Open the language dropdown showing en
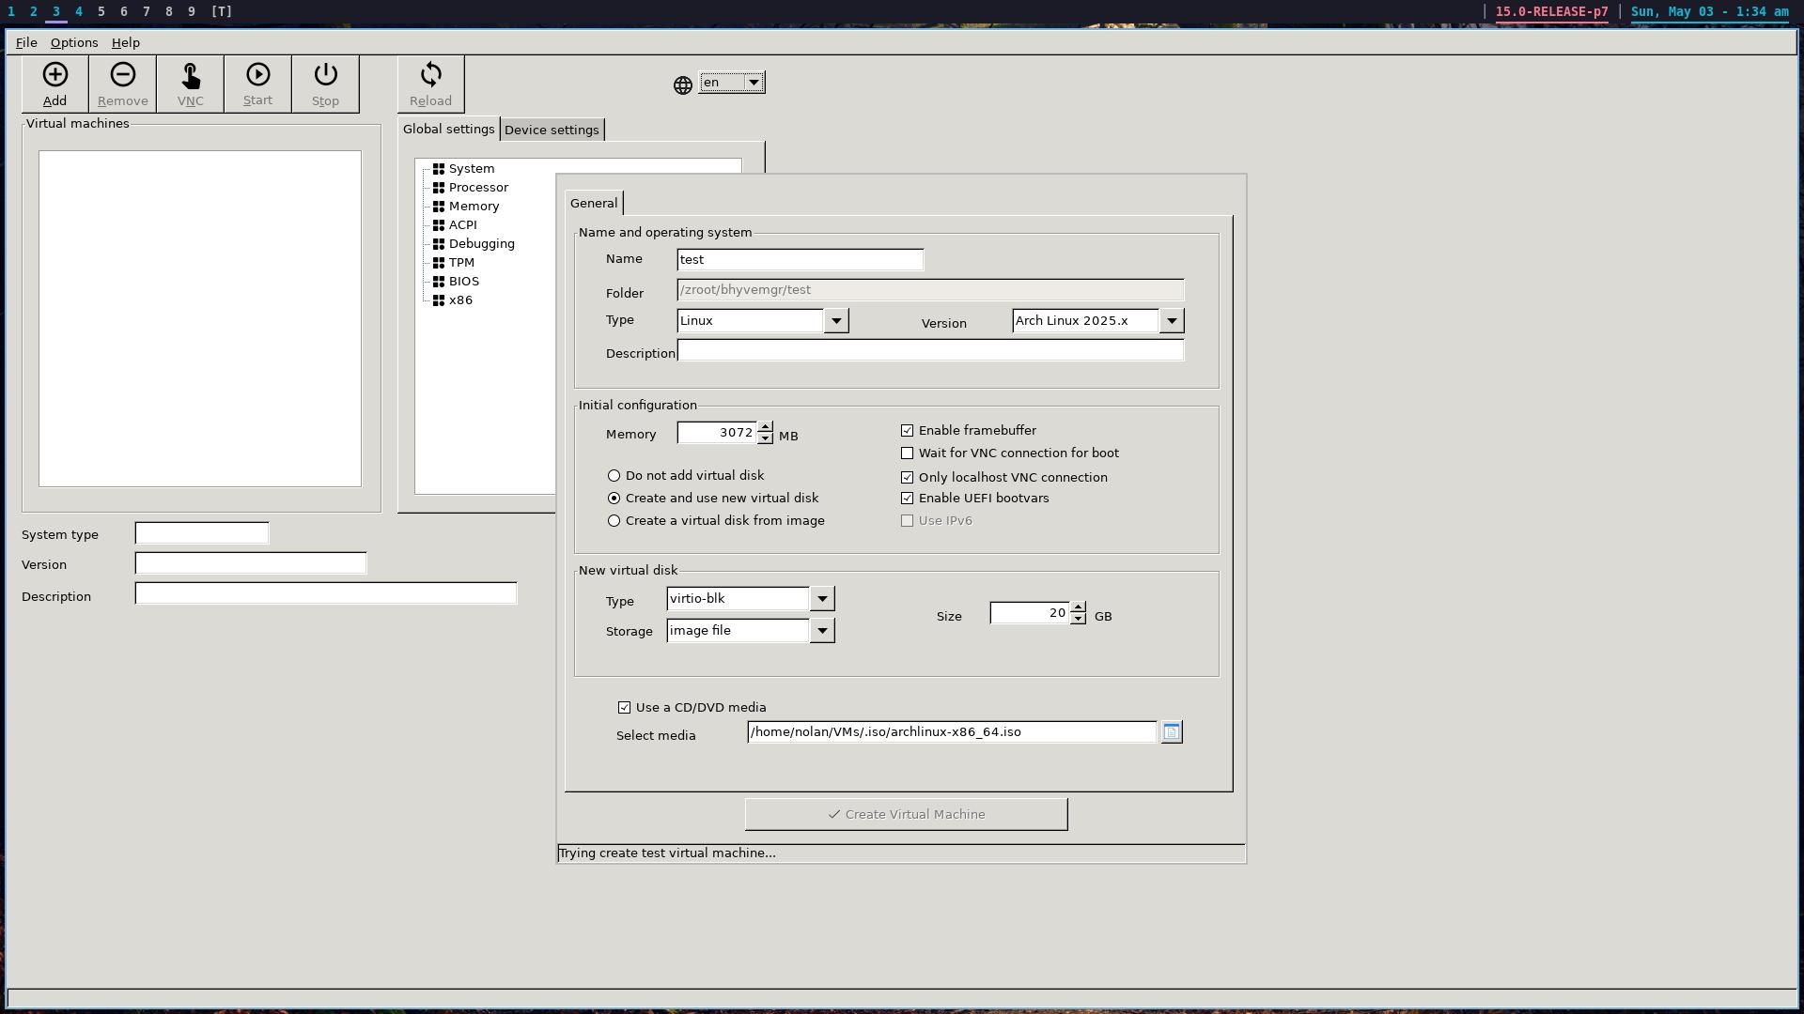Viewport: 1804px width, 1014px height. coord(732,83)
